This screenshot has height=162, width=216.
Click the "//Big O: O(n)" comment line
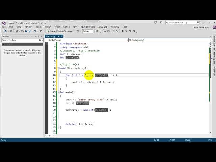tap(69, 64)
